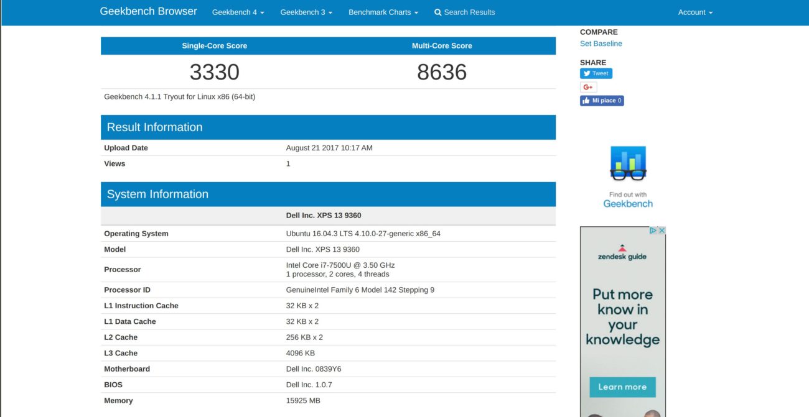Share result with Tweet button
This screenshot has height=417, width=809.
(x=596, y=73)
